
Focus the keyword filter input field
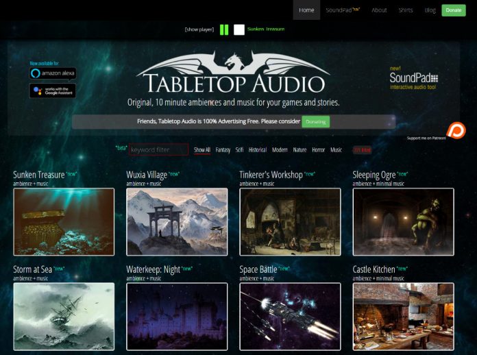click(158, 149)
